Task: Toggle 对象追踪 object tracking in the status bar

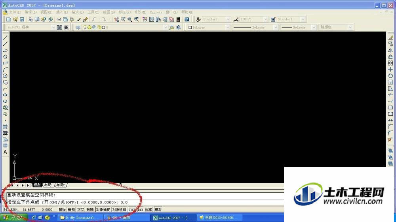Action: [x=119, y=209]
